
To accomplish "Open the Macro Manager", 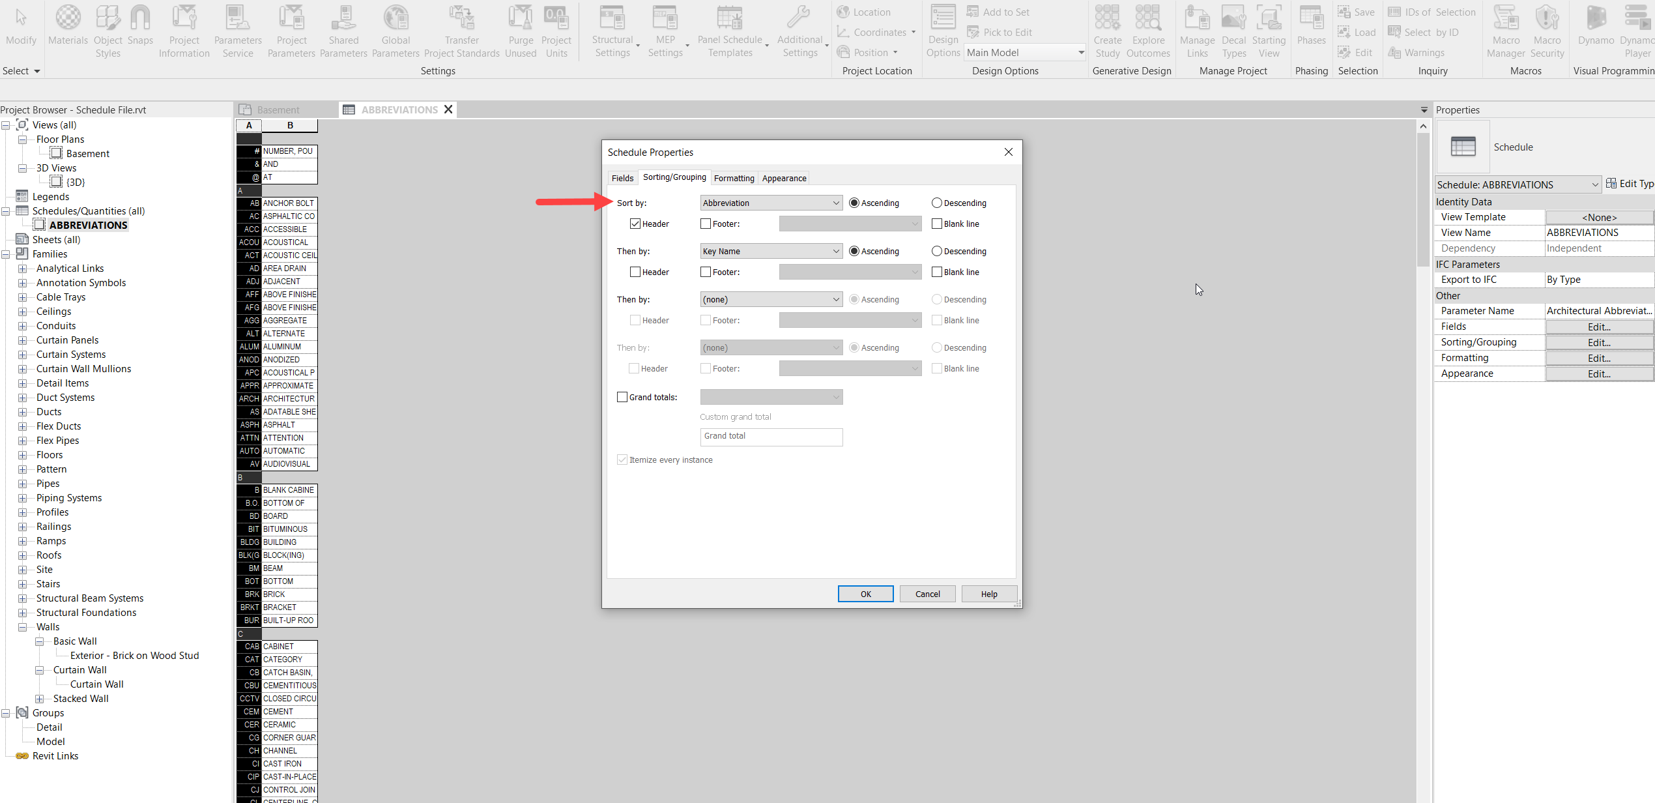I will click(x=1506, y=29).
